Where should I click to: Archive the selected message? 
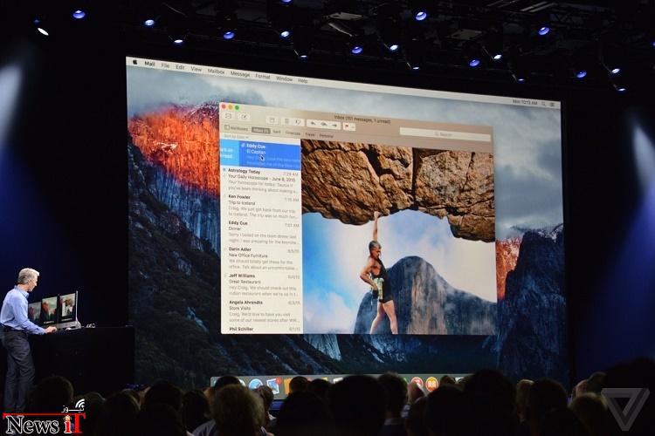tap(272, 120)
